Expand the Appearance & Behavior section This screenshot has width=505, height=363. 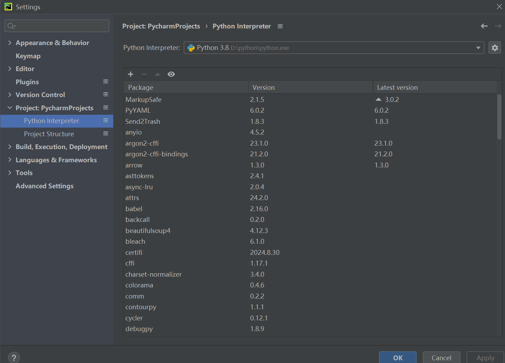coord(10,43)
